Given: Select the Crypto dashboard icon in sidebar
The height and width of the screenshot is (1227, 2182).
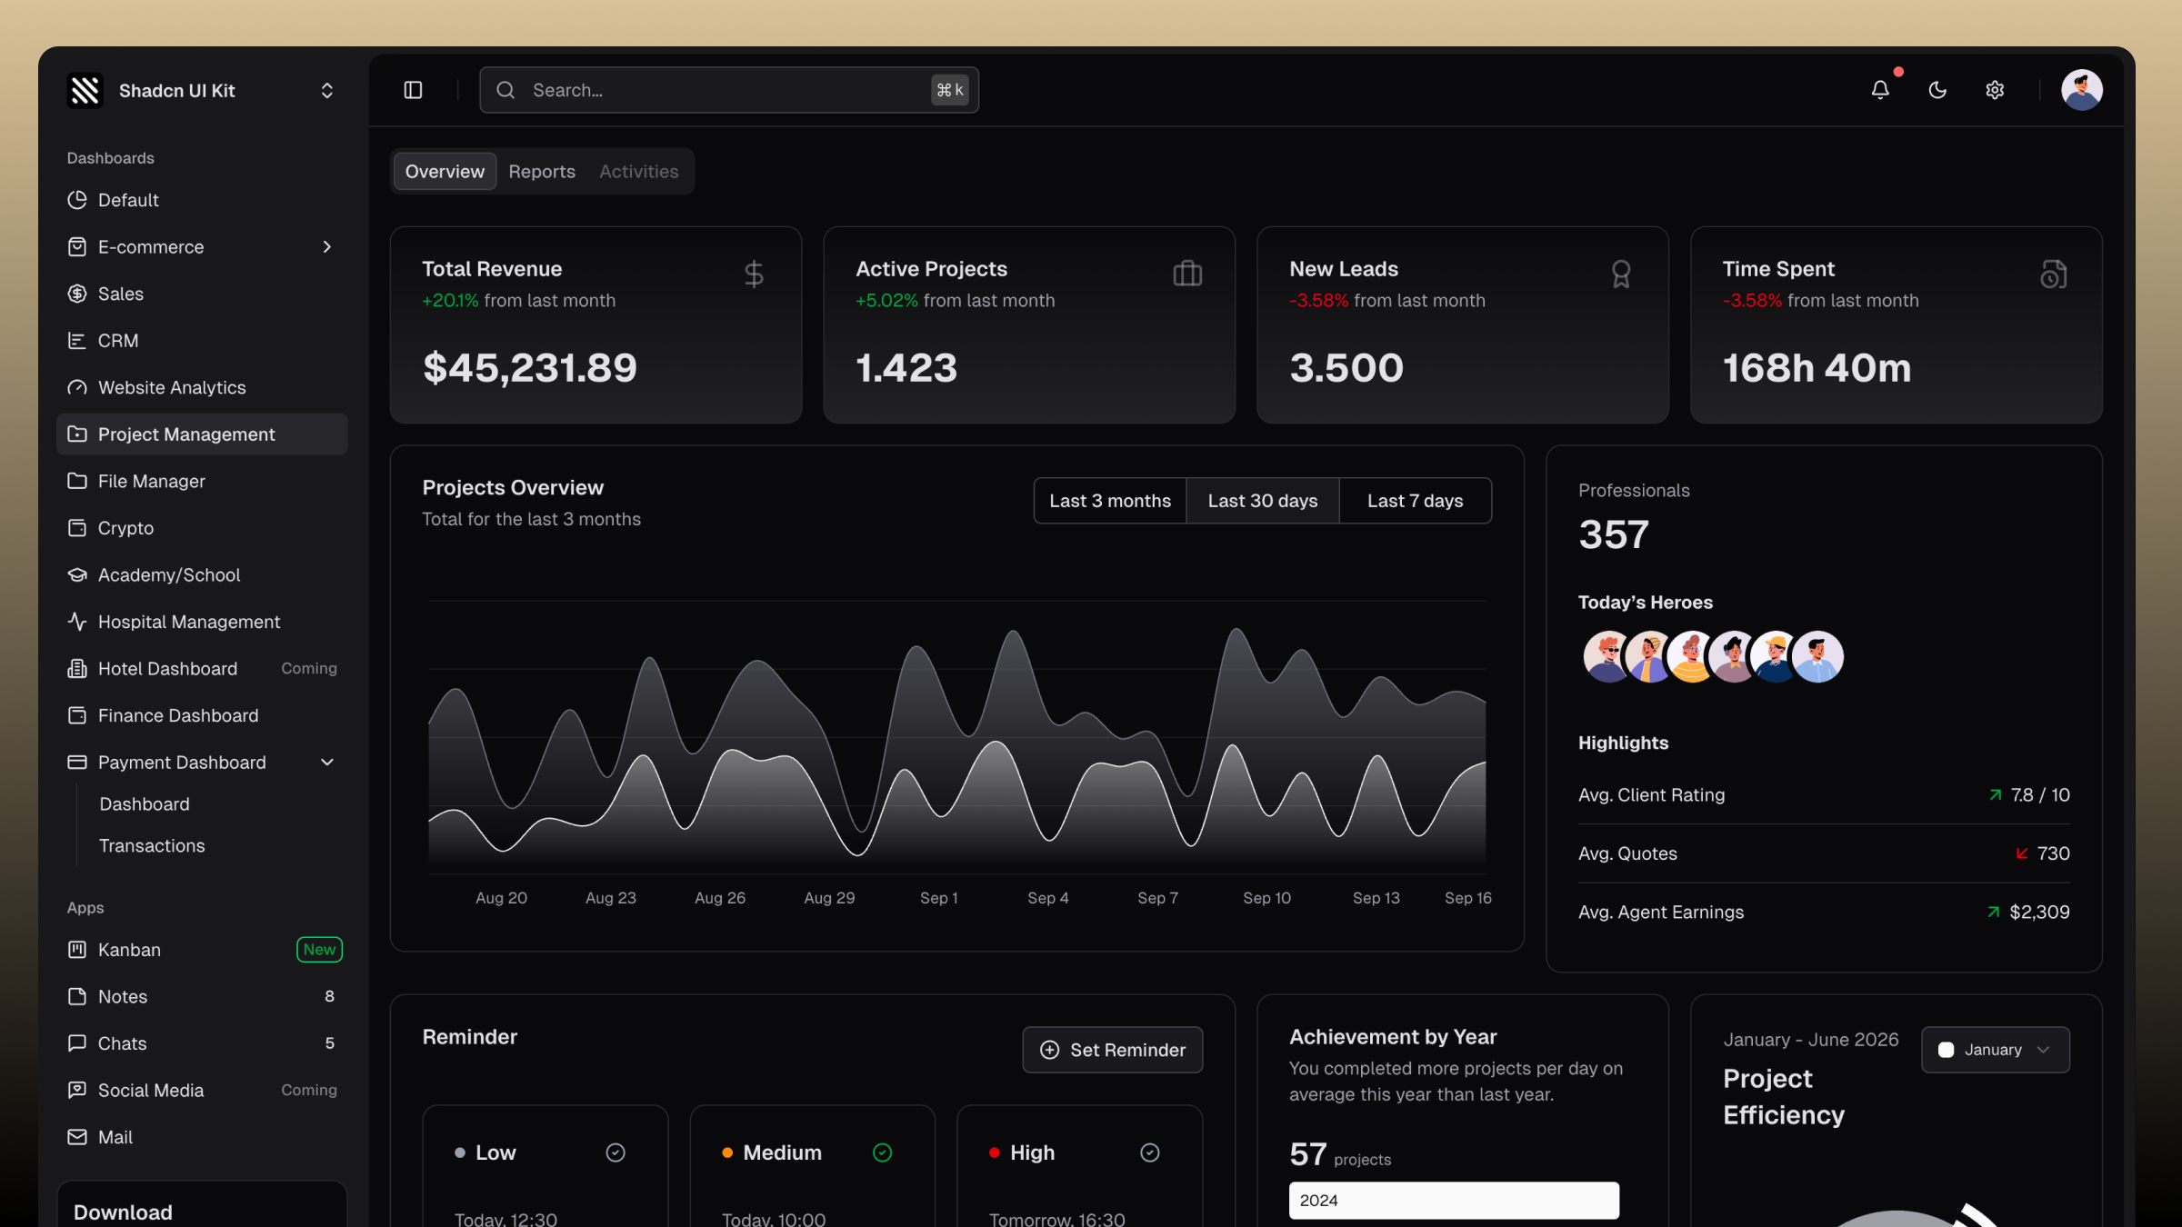Looking at the screenshot, I should click(77, 527).
